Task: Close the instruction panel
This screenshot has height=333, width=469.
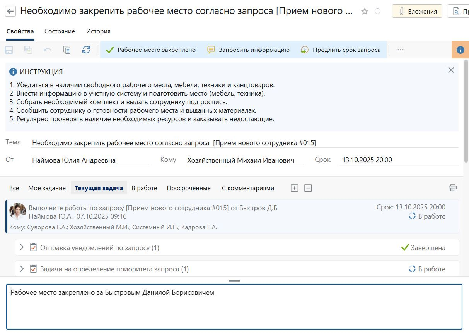Action: click(x=451, y=70)
